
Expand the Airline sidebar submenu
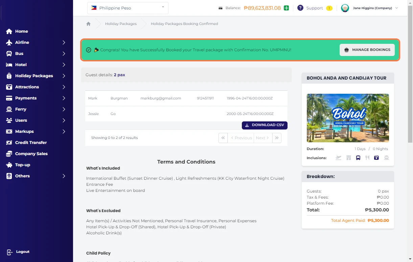(64, 42)
